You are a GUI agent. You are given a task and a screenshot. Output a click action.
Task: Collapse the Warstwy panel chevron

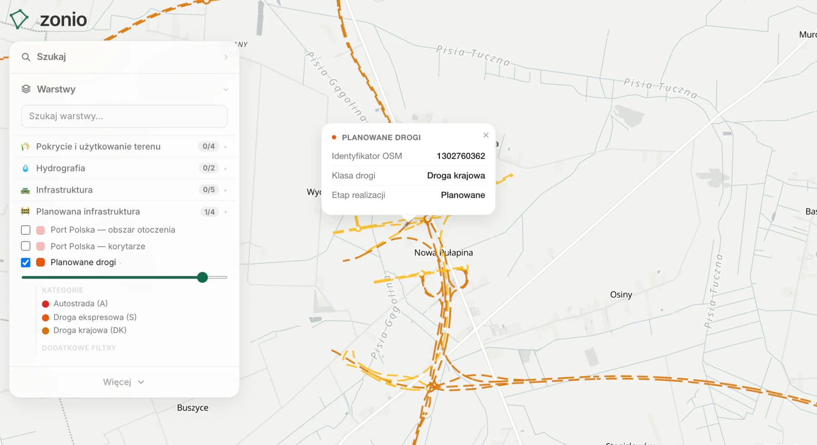(226, 89)
